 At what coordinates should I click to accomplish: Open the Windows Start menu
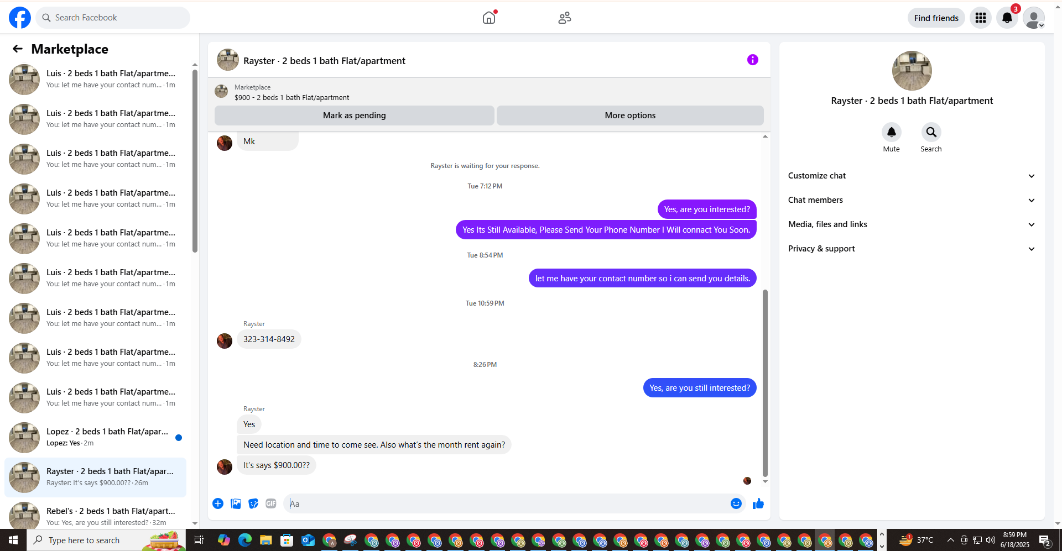(x=13, y=540)
